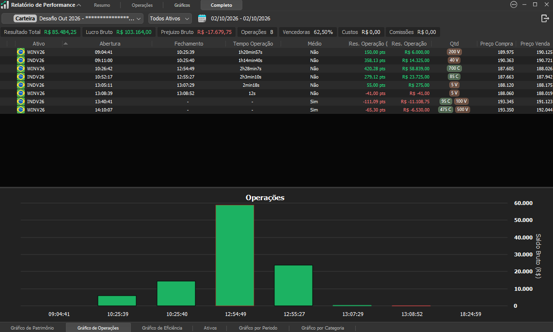Click Brazil flag icon in 13:08:39 row
This screenshot has width=553, height=332.
[21, 93]
